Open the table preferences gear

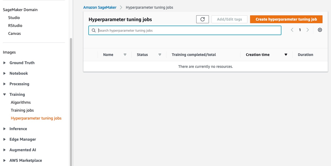coord(320,30)
